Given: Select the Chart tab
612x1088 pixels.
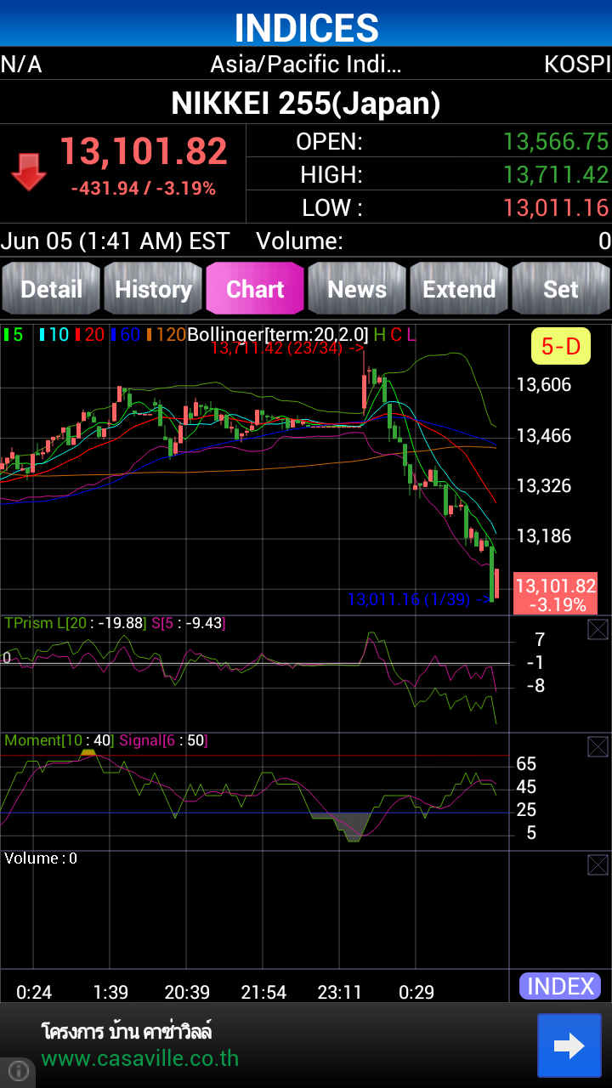Looking at the screenshot, I should (255, 289).
